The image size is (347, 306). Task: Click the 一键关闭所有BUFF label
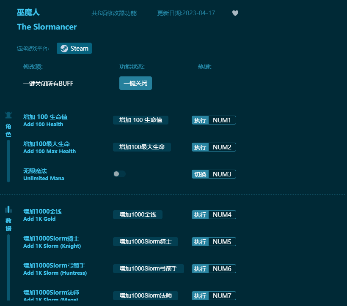click(x=48, y=84)
